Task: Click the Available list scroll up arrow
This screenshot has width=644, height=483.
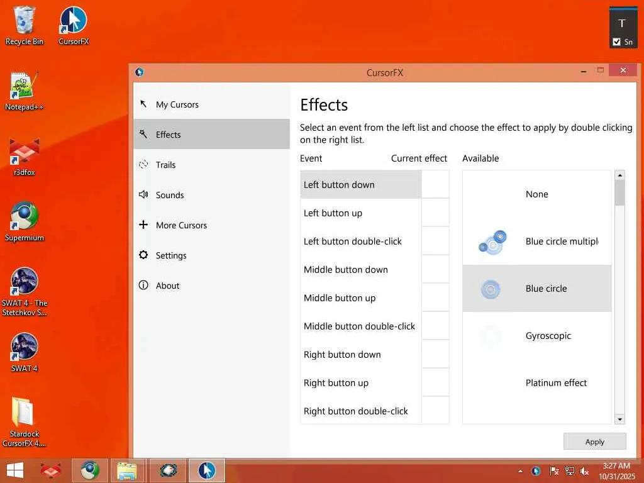Action: 619,175
